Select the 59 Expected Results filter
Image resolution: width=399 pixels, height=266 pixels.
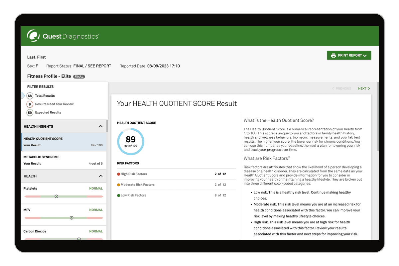click(30, 112)
